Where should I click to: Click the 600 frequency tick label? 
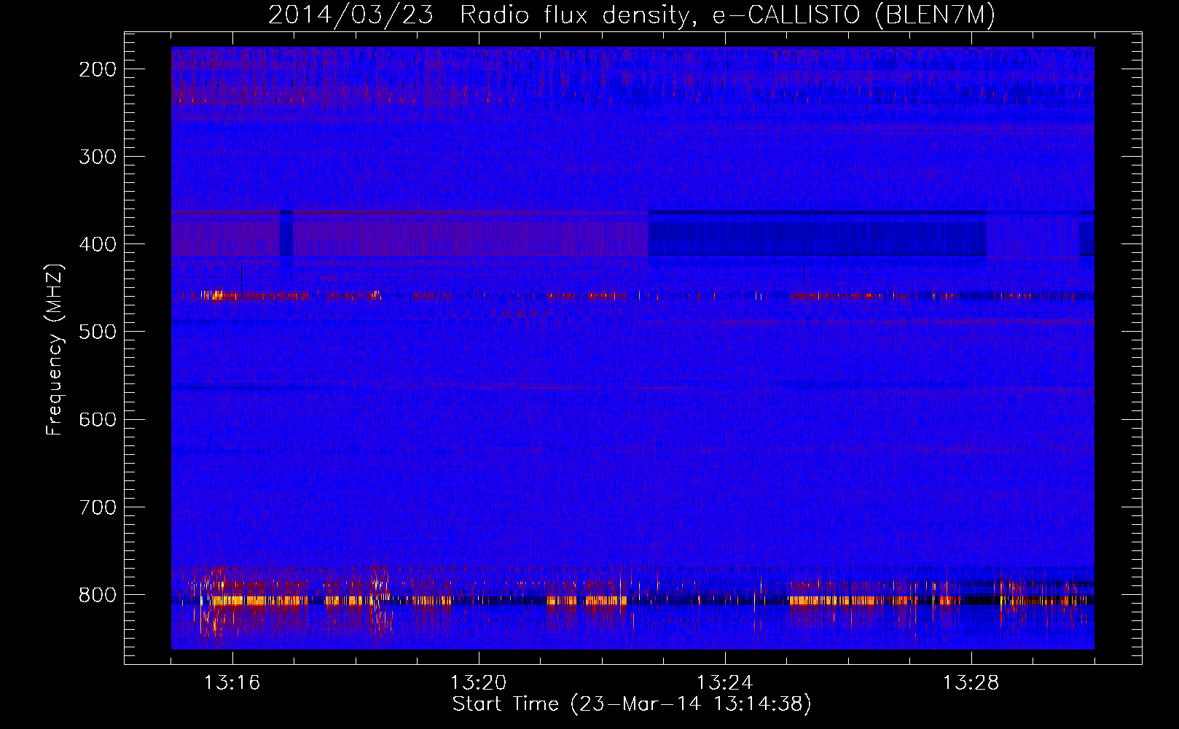[x=98, y=419]
